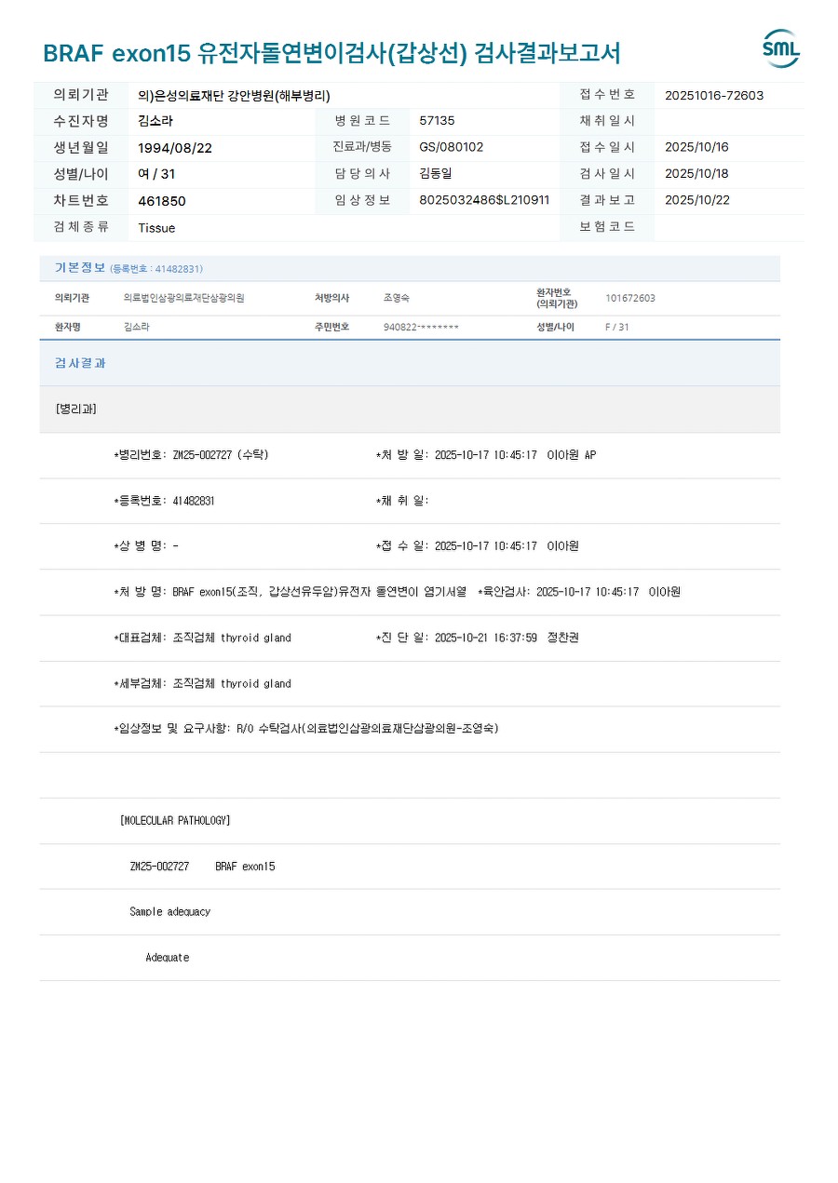The width and height of the screenshot is (838, 1183).
Task: Click the 환자번호 value '101672603'
Action: coord(630,298)
